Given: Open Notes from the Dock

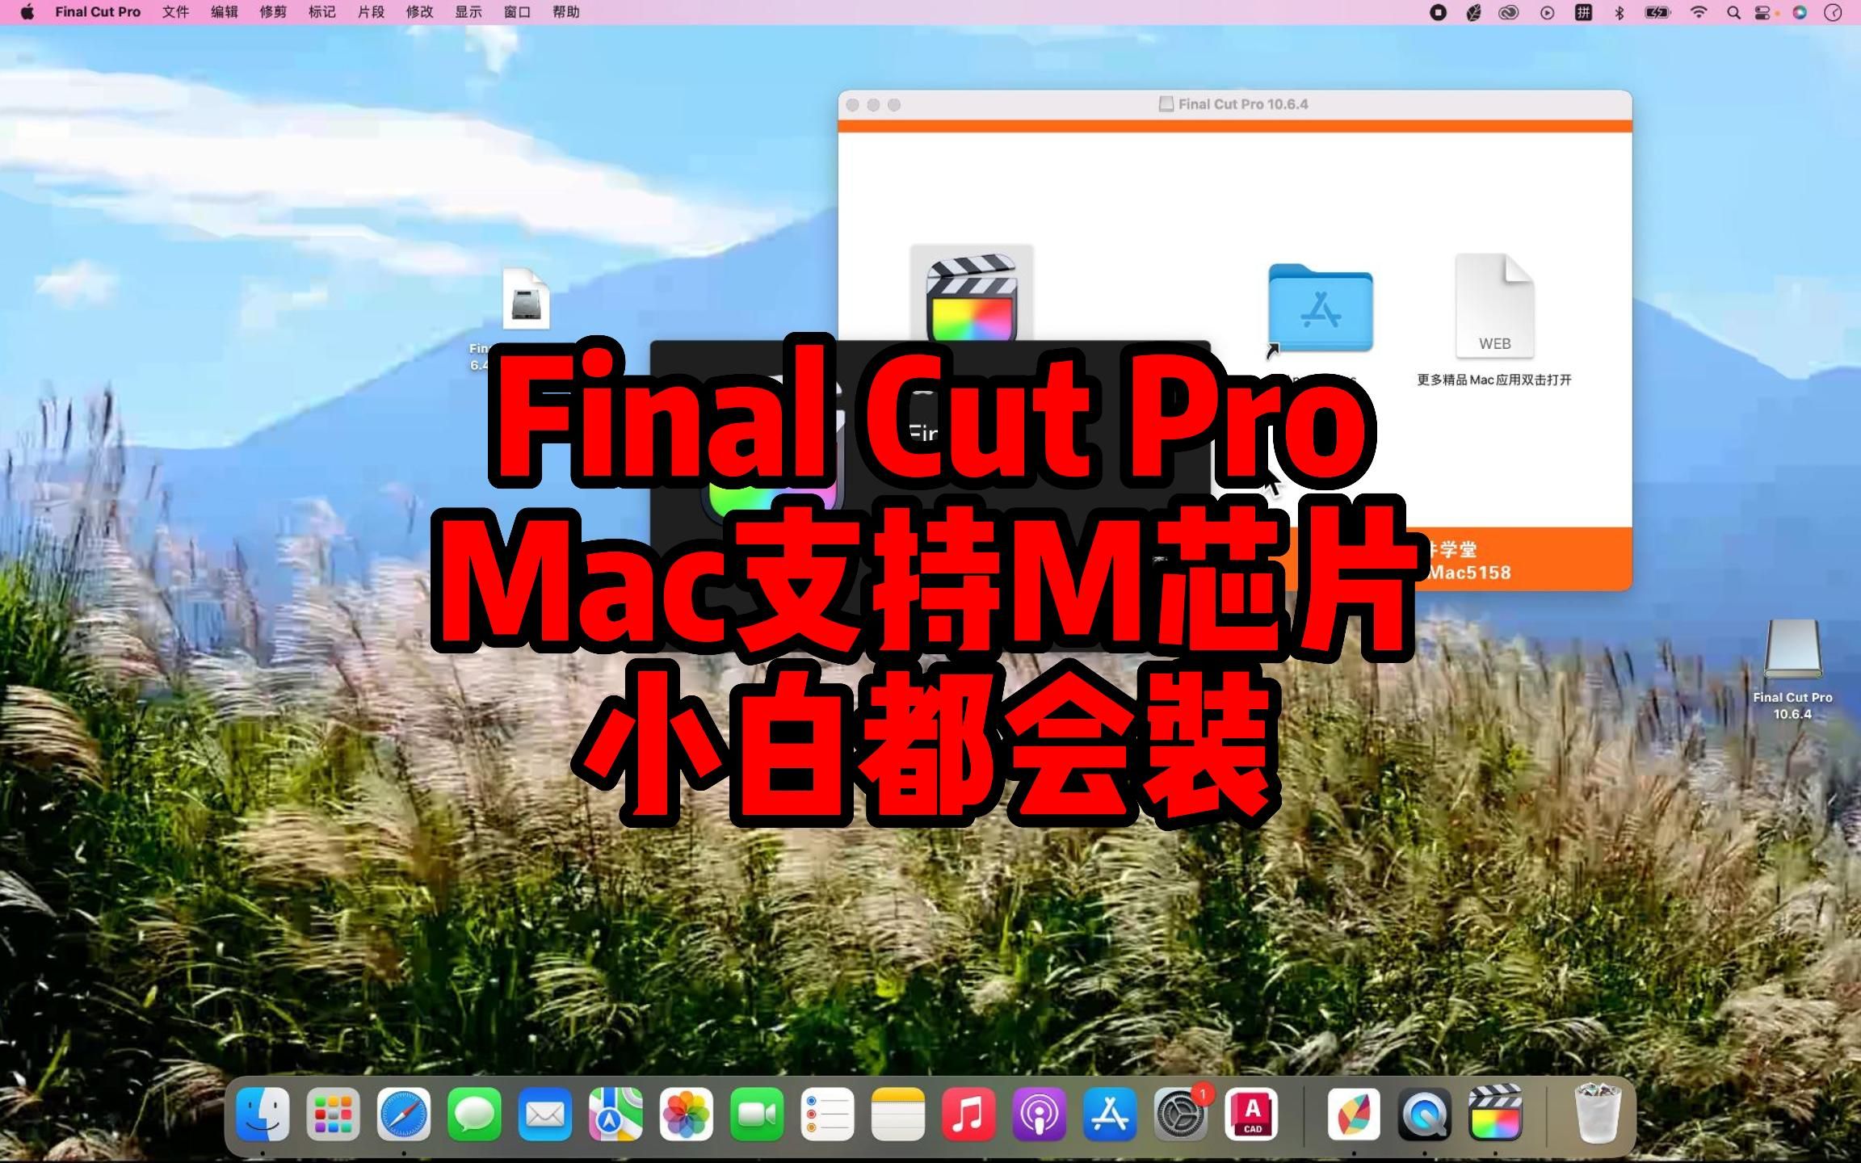Looking at the screenshot, I should (898, 1115).
